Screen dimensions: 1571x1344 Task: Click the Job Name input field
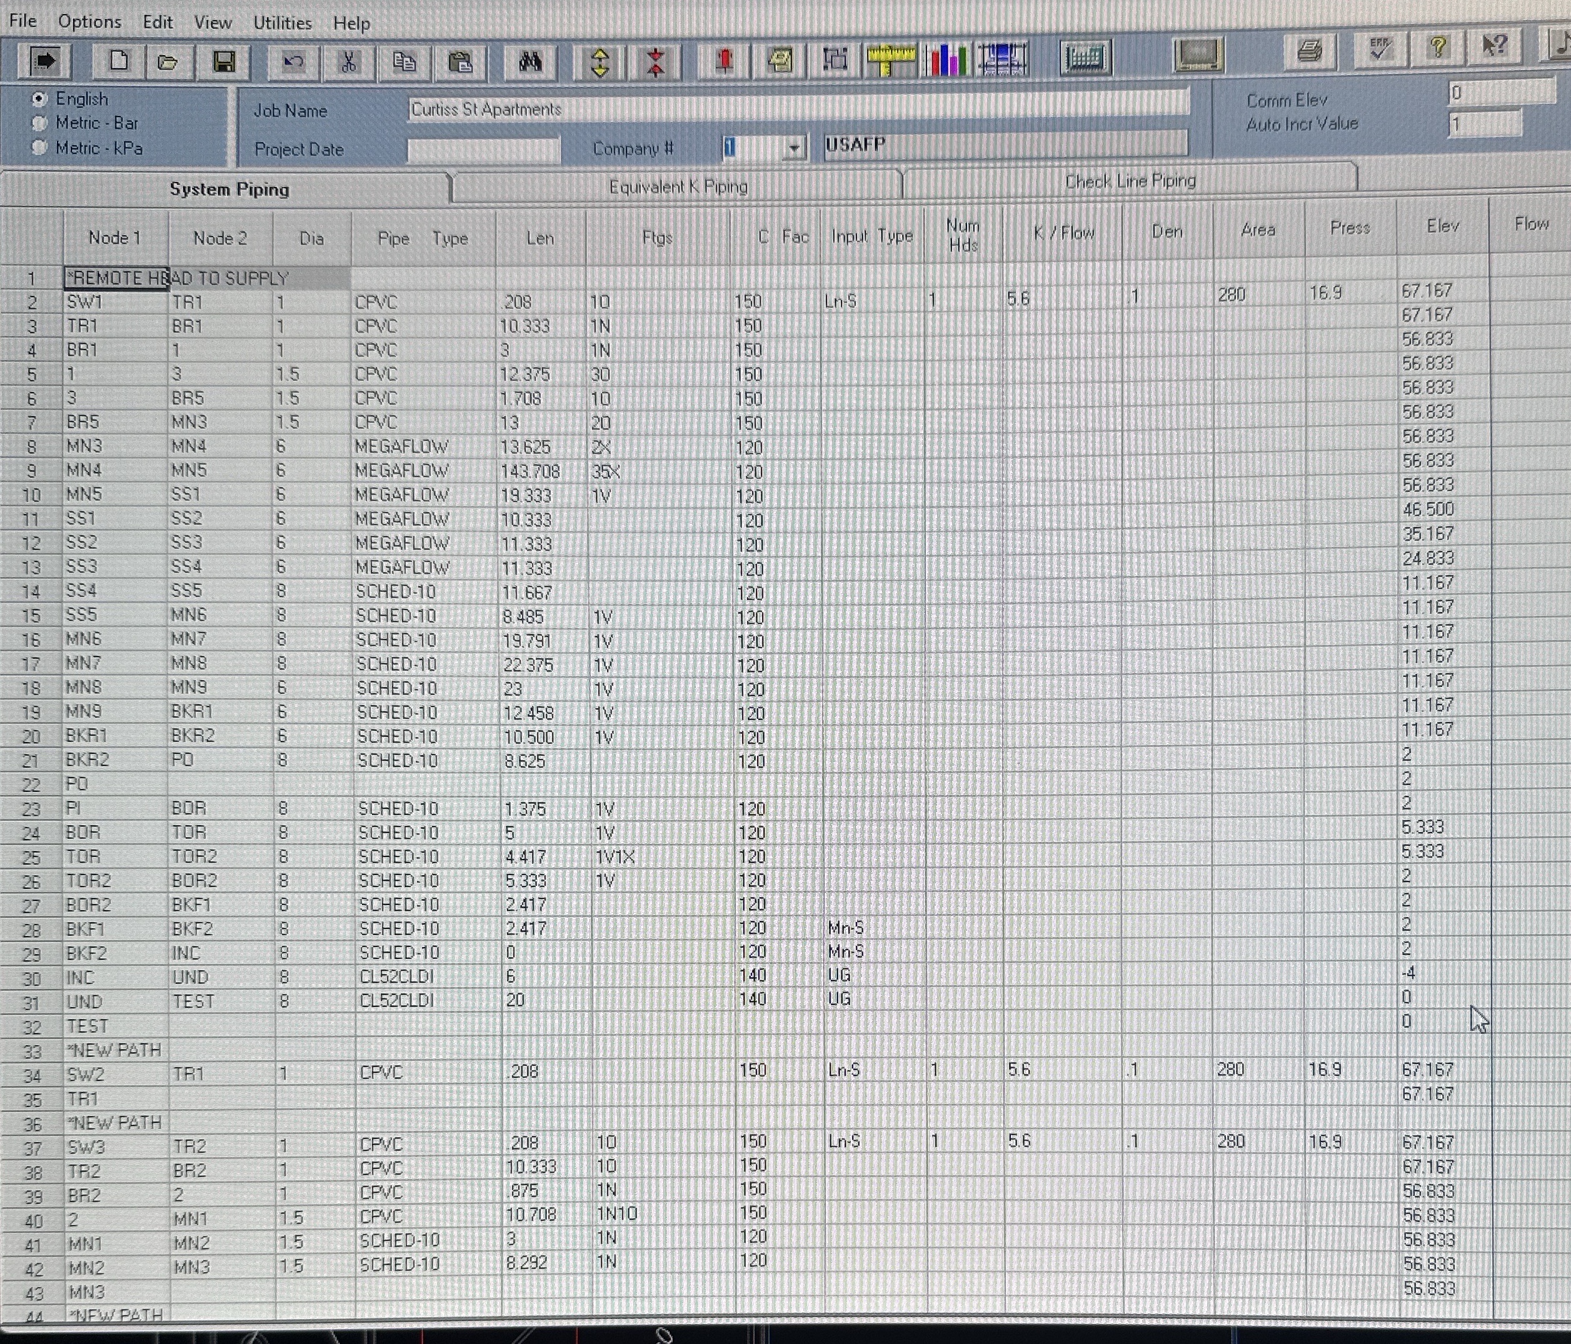[x=796, y=109]
